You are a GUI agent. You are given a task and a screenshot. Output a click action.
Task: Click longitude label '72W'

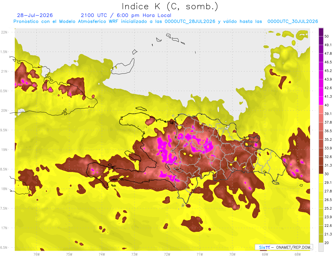pos(167,254)
